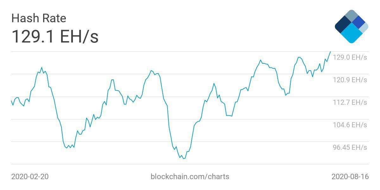Click the 96.45 EH/s axis label
The width and height of the screenshot is (380, 190).
350,147
